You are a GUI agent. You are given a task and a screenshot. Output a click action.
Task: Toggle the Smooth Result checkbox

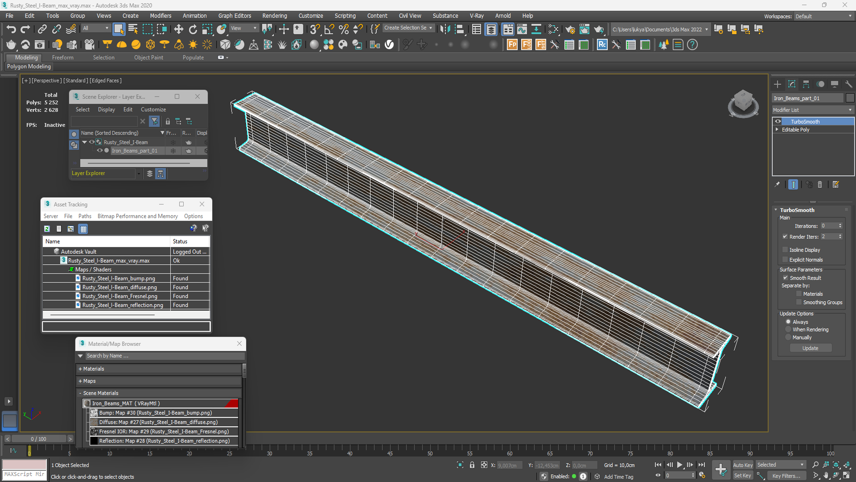click(786, 278)
